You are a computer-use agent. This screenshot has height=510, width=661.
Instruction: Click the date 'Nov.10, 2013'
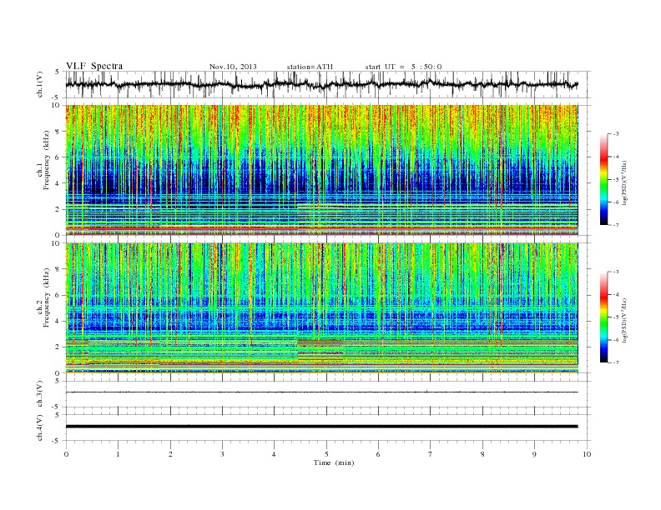tap(233, 67)
